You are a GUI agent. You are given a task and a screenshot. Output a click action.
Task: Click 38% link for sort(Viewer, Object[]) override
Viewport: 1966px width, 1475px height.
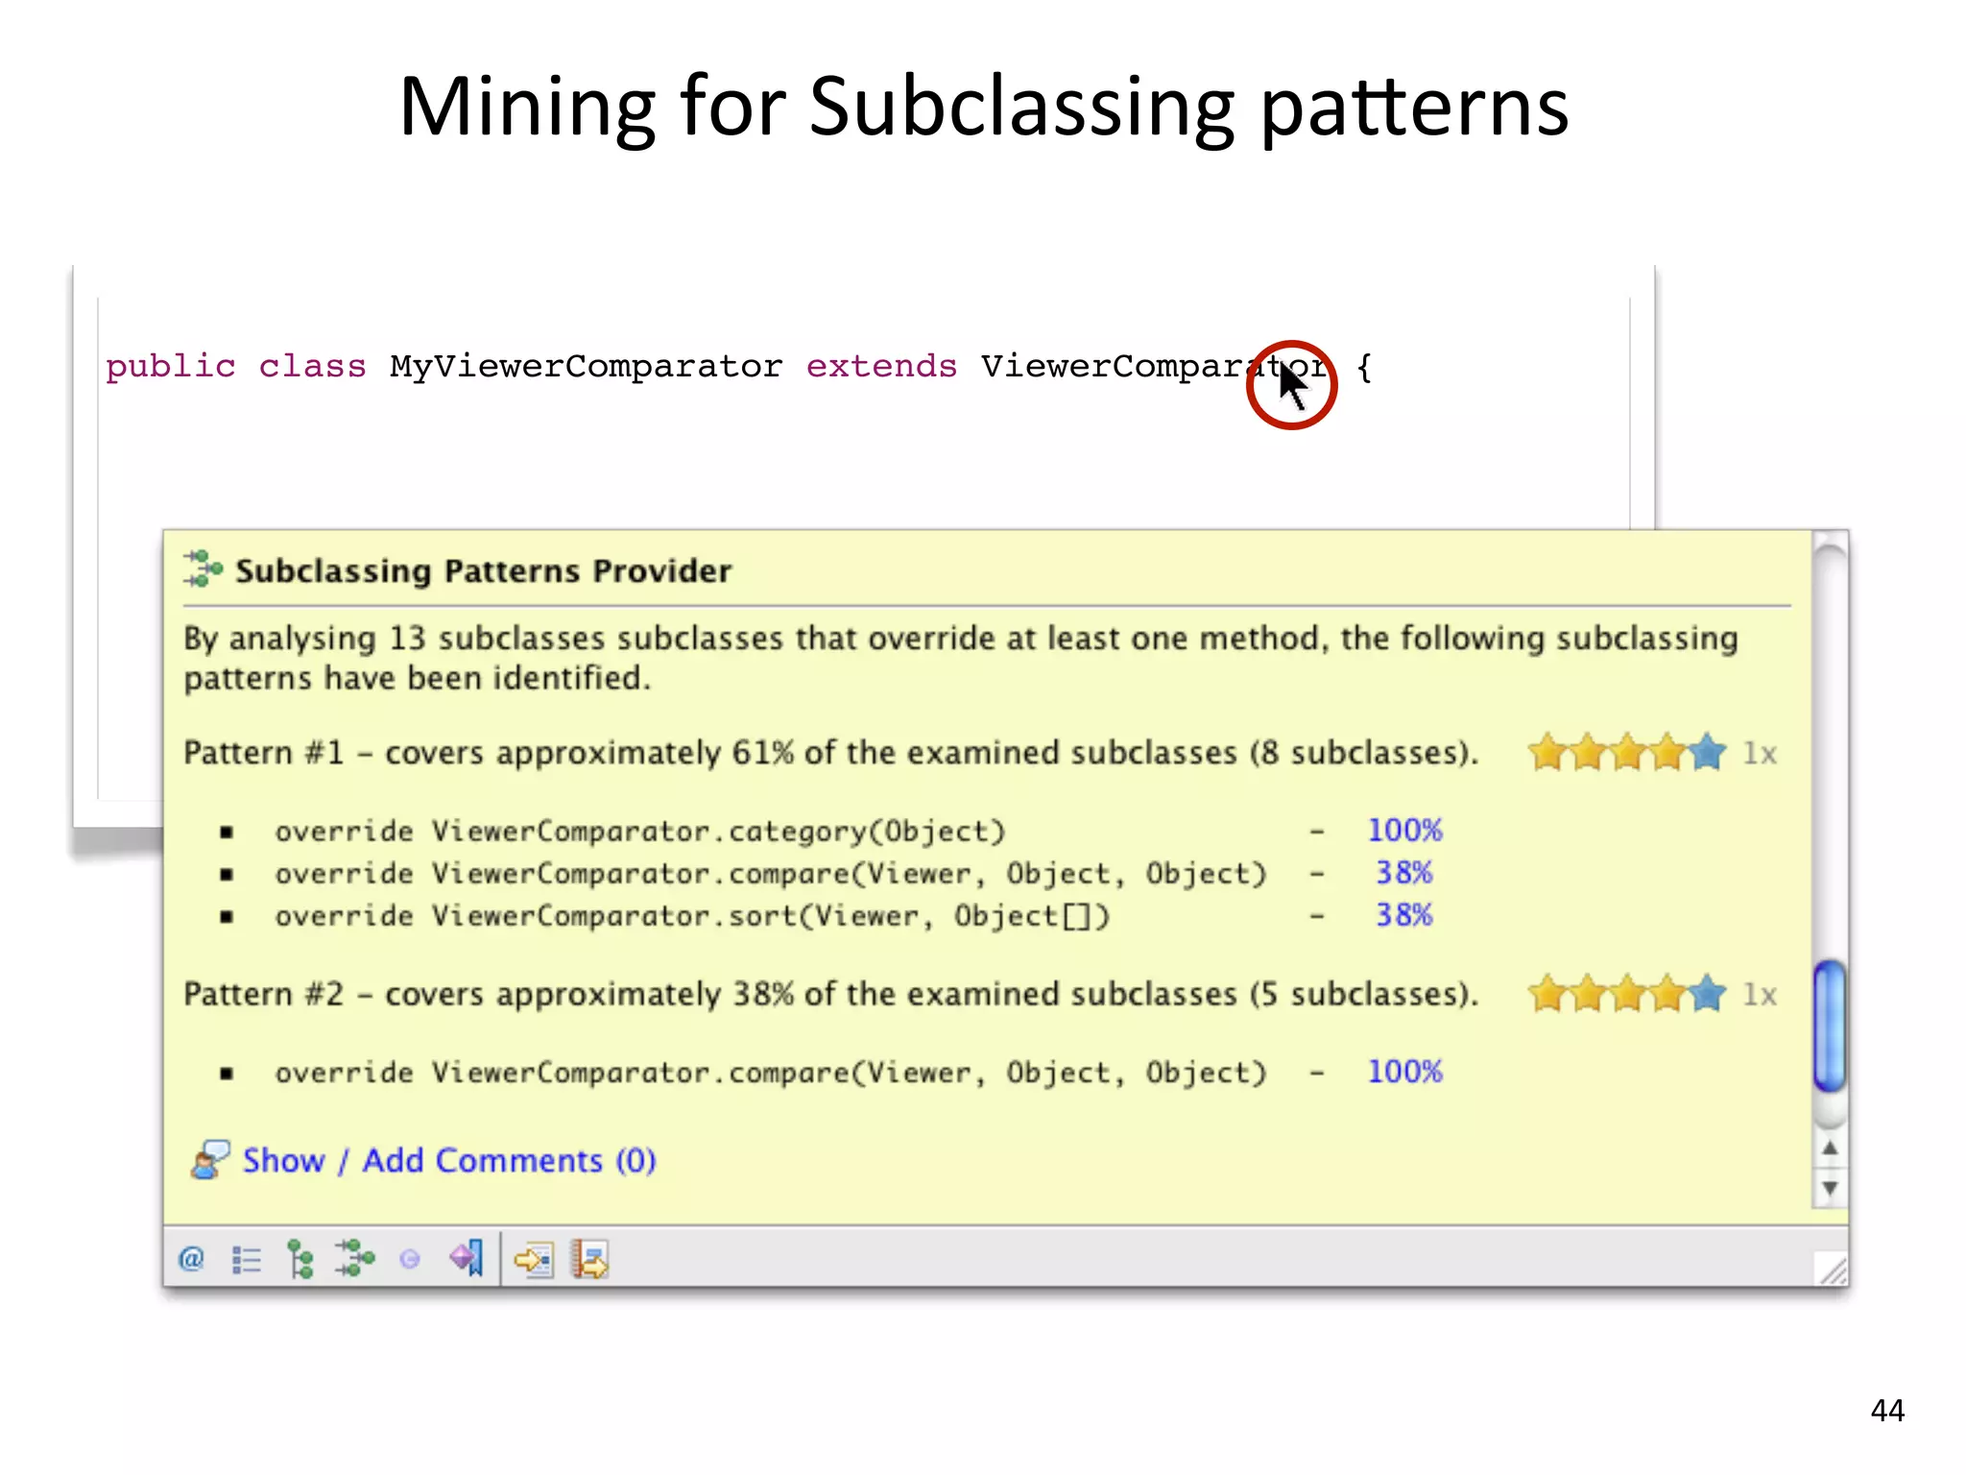pyautogui.click(x=1404, y=914)
